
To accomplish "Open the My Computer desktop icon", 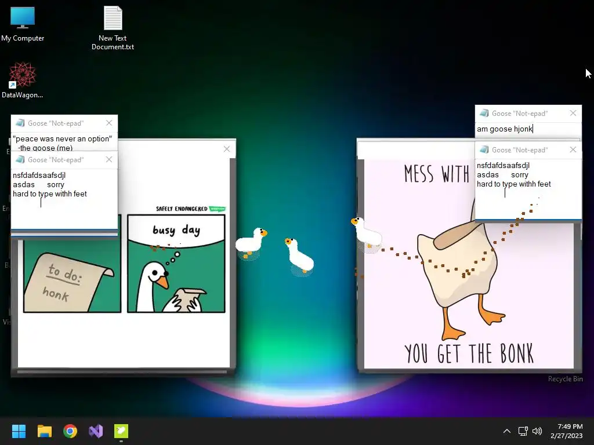I will (x=23, y=24).
